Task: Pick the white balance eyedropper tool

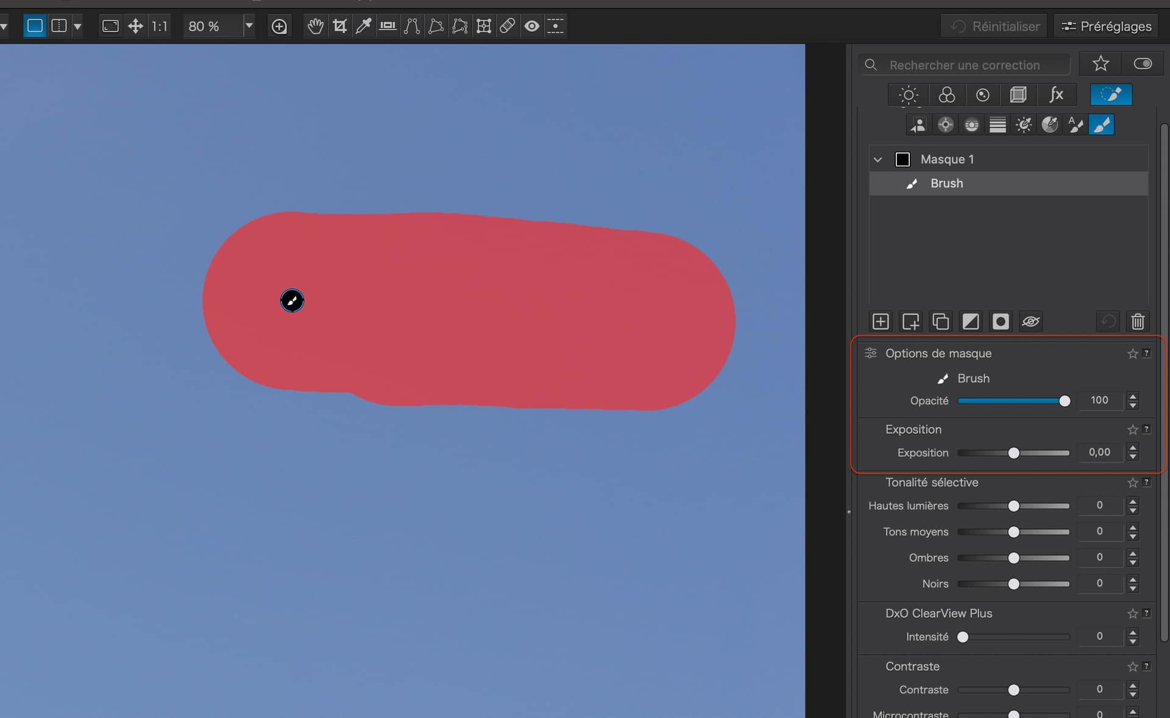Action: point(363,26)
